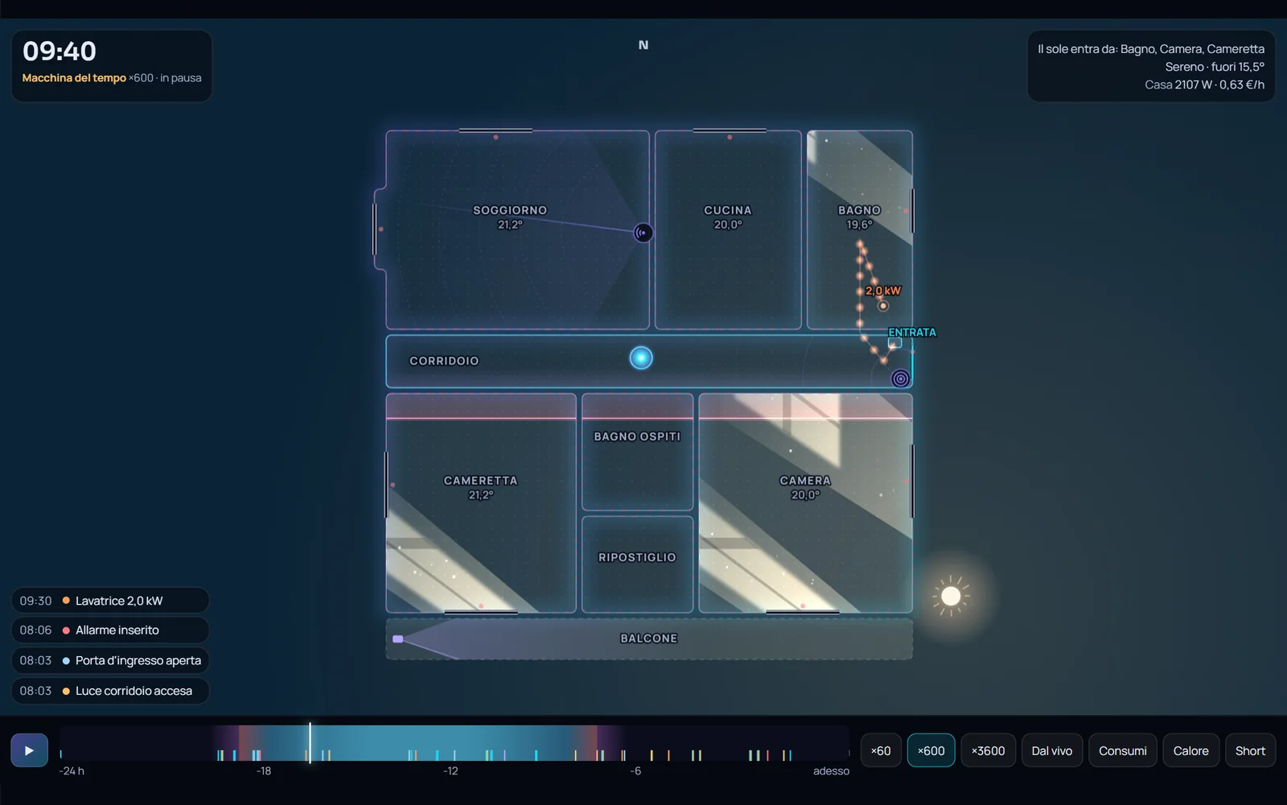Switch speed to ×3600
Viewport: 1287px width, 805px height.
click(988, 750)
